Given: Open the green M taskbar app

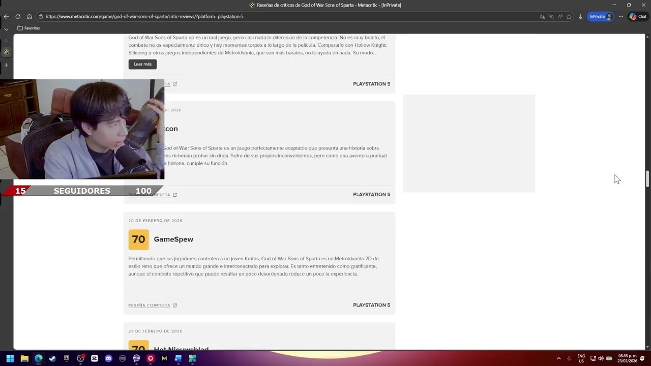Looking at the screenshot, I should point(164,358).
